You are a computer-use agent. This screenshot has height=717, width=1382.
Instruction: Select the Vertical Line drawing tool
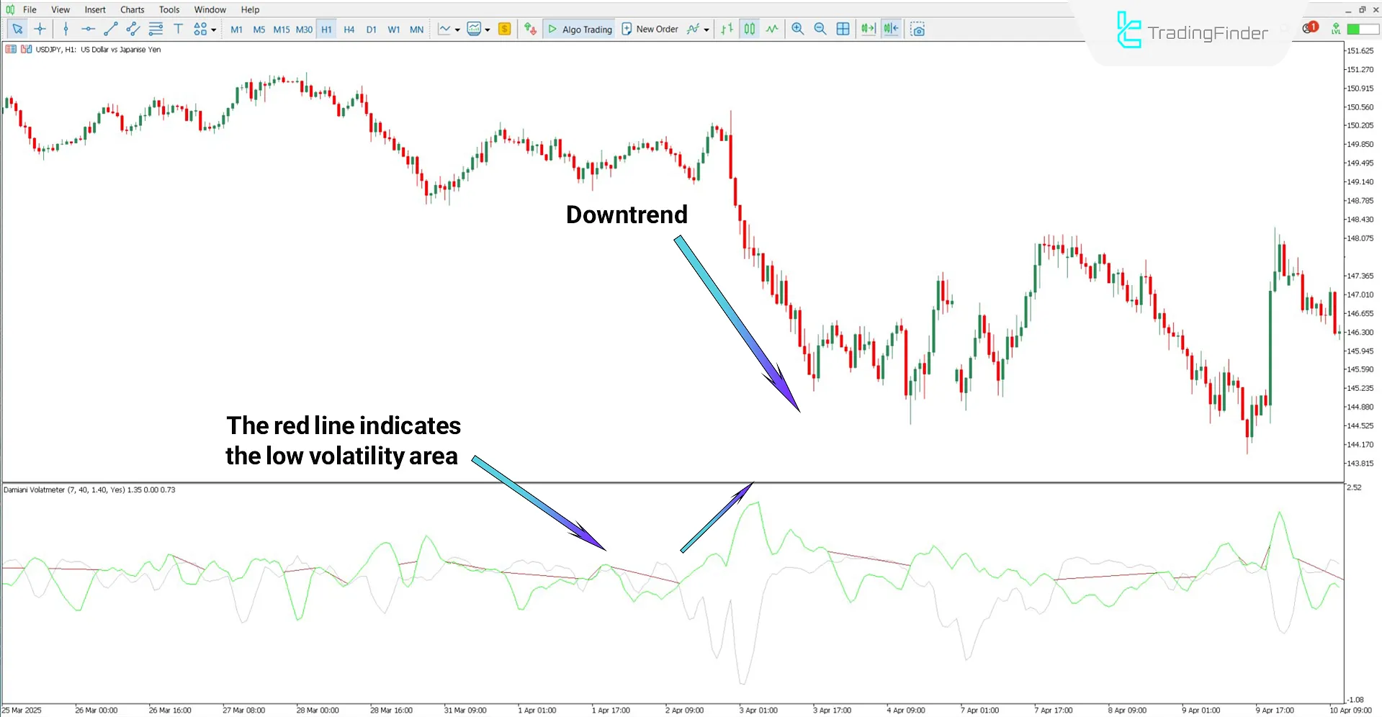[x=65, y=29]
